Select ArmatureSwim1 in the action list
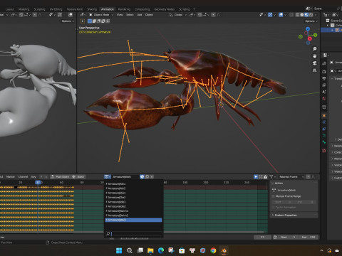Screen dimensions: 342x256 [x=133, y=211]
